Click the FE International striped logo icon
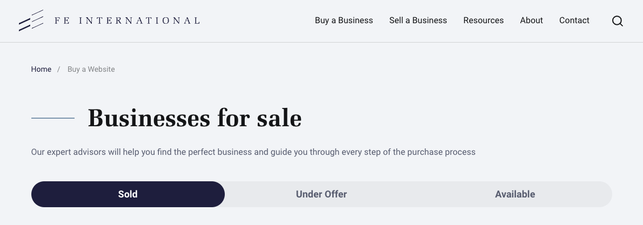This screenshot has height=225, width=643. (31, 21)
